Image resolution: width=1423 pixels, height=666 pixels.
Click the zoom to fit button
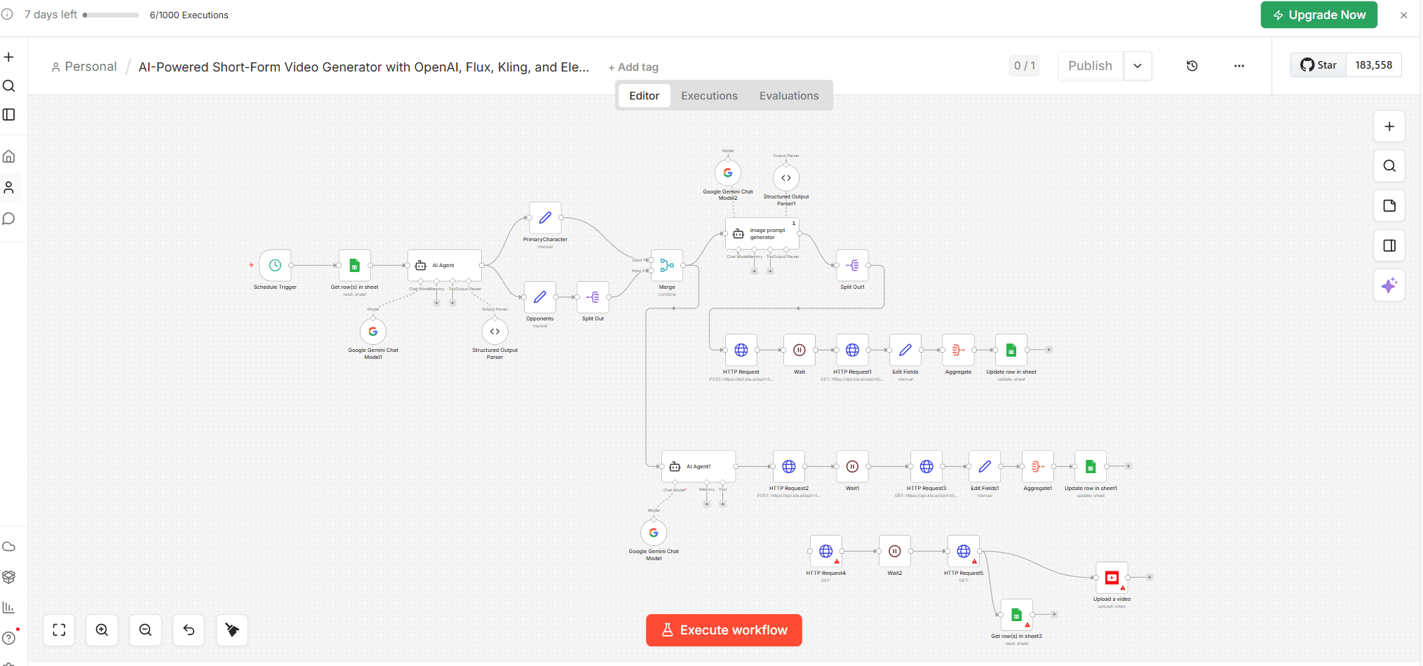tap(60, 630)
